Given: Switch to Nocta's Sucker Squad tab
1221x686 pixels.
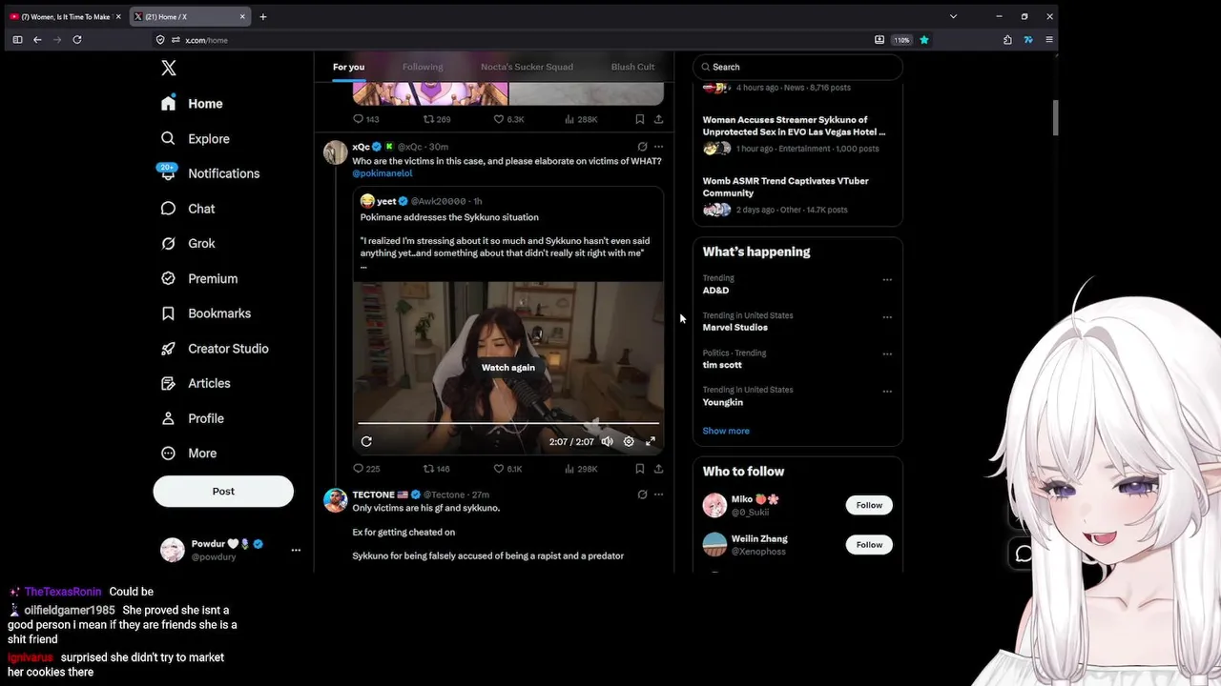Looking at the screenshot, I should click(x=527, y=67).
